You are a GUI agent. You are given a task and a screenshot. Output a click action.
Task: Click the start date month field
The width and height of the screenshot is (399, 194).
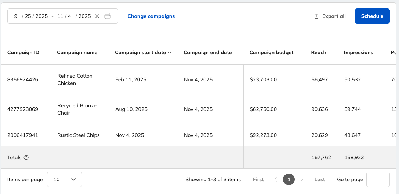16,16
